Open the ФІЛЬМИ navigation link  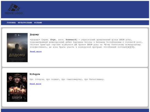(x=38, y=23)
